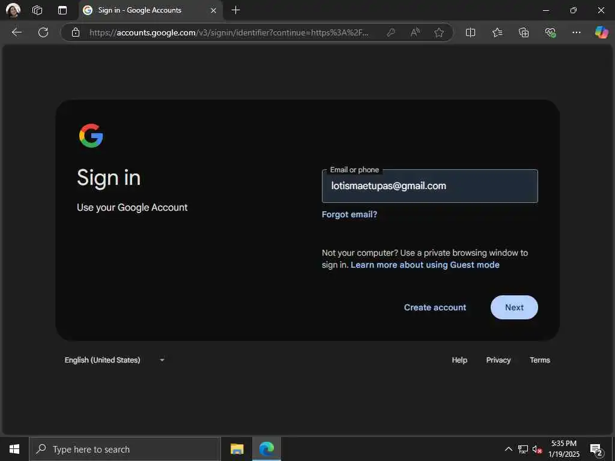Expand the English (United States) language dropdown
The image size is (615, 461).
click(x=115, y=360)
